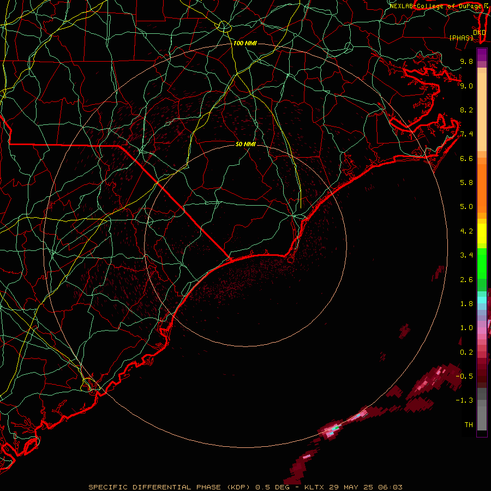The width and height of the screenshot is (491, 491).
Task: Click the "NEXLAB-College of DuPage" header text
Action: click(436, 6)
